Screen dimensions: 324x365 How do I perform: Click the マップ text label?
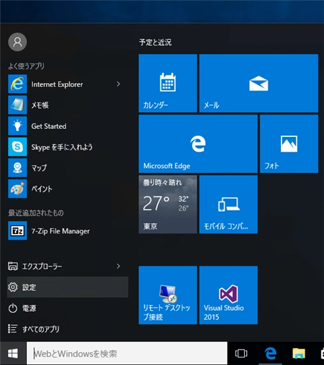click(x=39, y=168)
